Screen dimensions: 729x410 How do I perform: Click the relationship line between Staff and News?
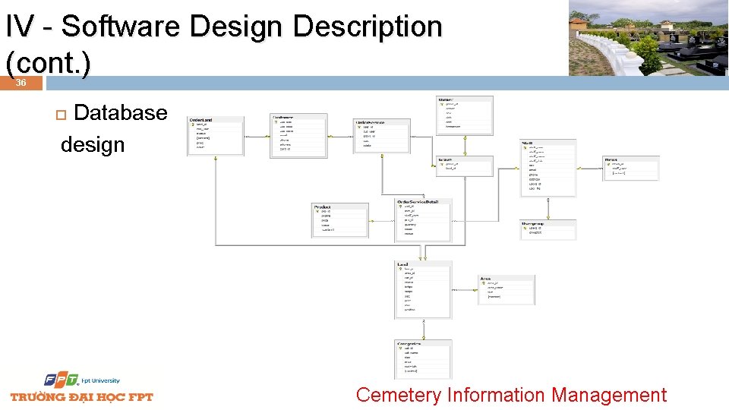589,169
